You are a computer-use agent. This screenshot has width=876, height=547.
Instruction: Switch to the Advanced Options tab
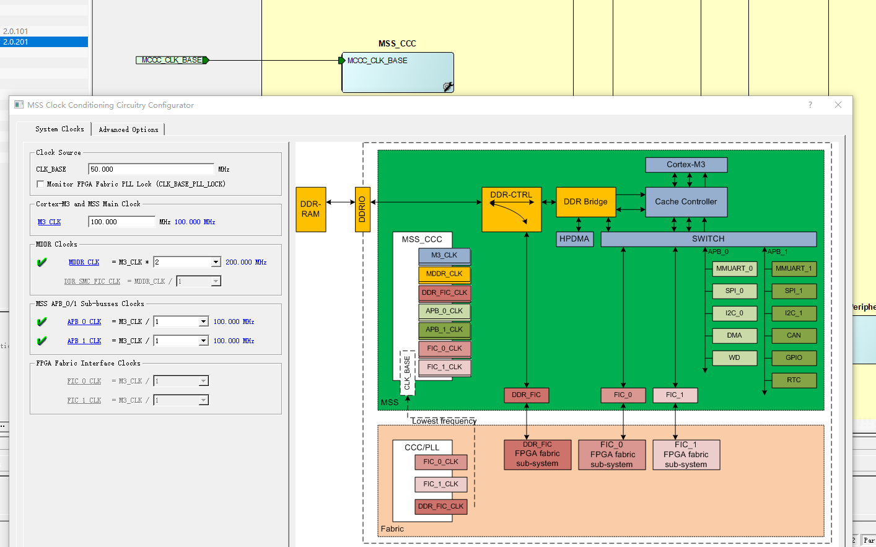coord(128,129)
